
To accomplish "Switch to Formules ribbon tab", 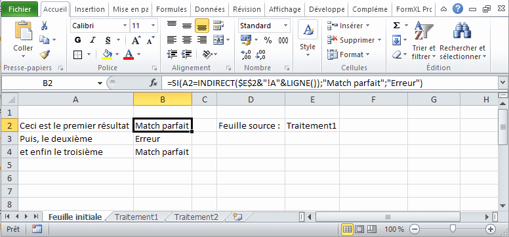I will click(x=171, y=9).
